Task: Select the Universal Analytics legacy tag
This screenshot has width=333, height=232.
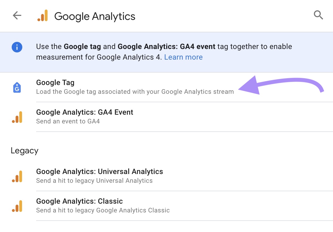Action: [100, 171]
